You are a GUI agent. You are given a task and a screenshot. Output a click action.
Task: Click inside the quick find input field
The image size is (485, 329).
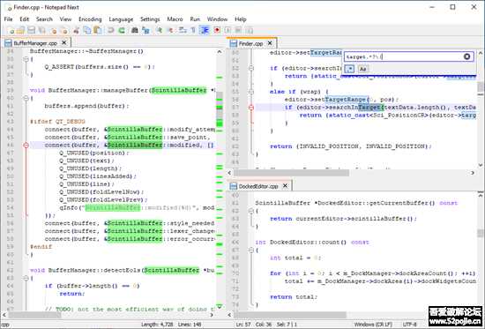[x=403, y=56]
